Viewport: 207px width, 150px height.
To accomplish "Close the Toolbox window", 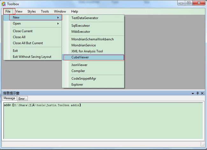I will 199,3.
